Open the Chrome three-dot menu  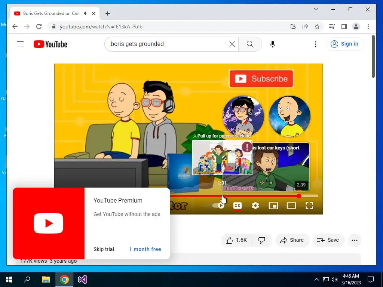[368, 27]
